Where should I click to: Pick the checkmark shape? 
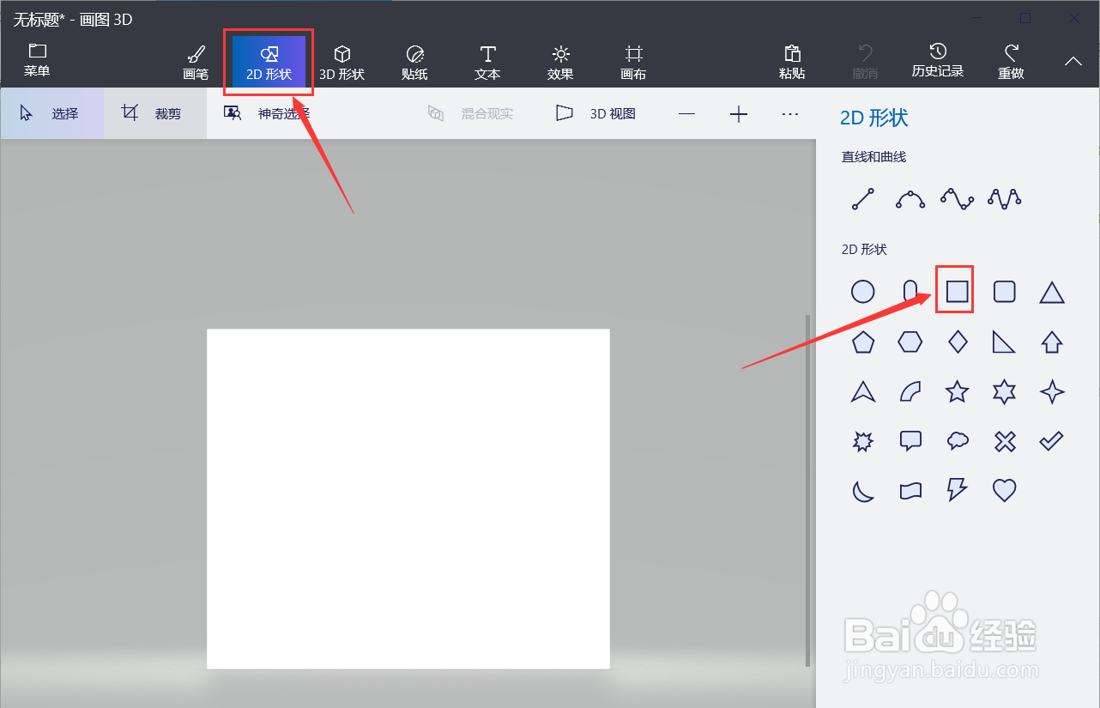(1051, 441)
